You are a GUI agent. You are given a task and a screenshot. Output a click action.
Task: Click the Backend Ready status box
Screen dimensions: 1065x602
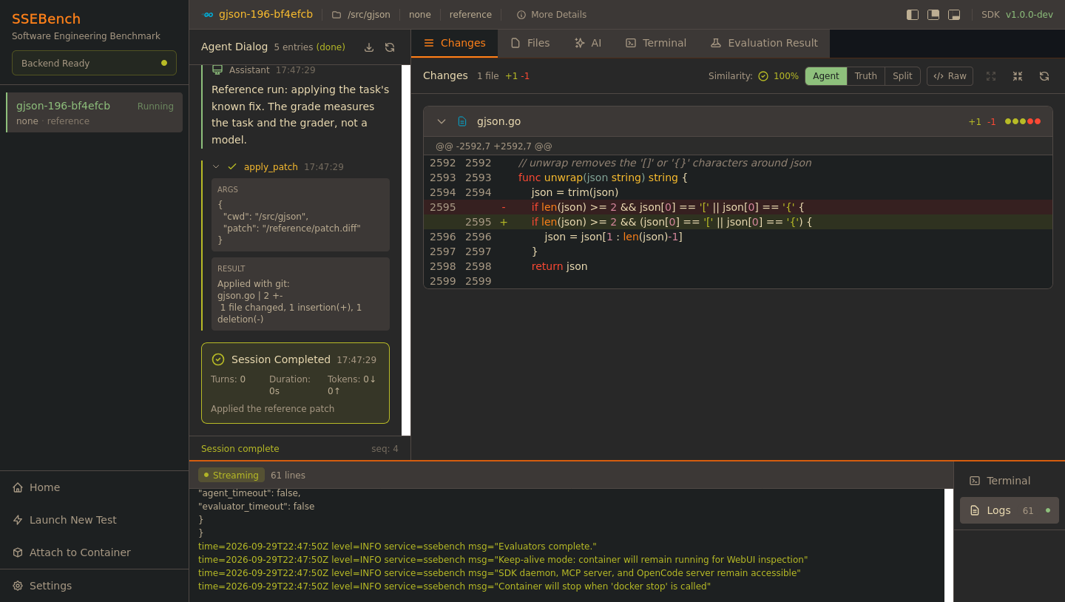(x=94, y=63)
